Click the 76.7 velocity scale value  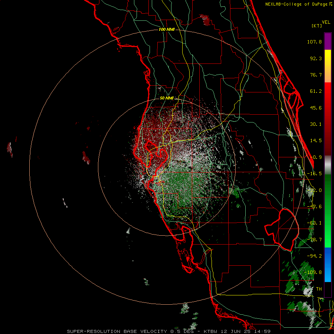point(316,75)
